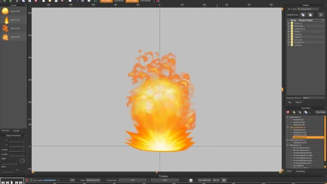Open the 'Drag new items as' sprites dropdown
The height and width of the screenshot is (184, 327).
[314, 98]
